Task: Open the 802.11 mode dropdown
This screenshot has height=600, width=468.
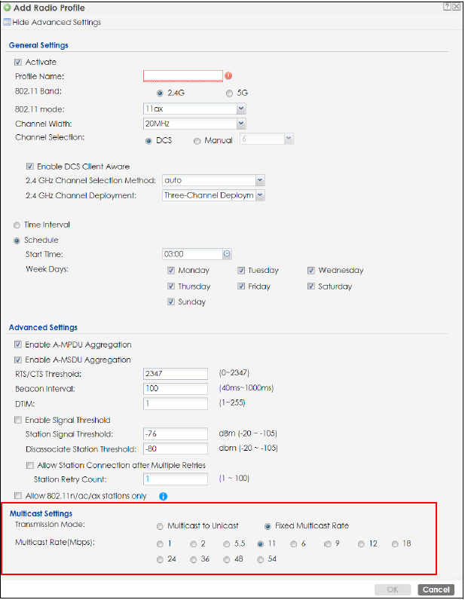Action: pos(240,109)
